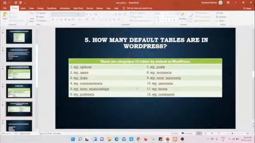The height and width of the screenshot is (143, 255).
Task: Click the wp_users table cell
Action: tap(107, 72)
